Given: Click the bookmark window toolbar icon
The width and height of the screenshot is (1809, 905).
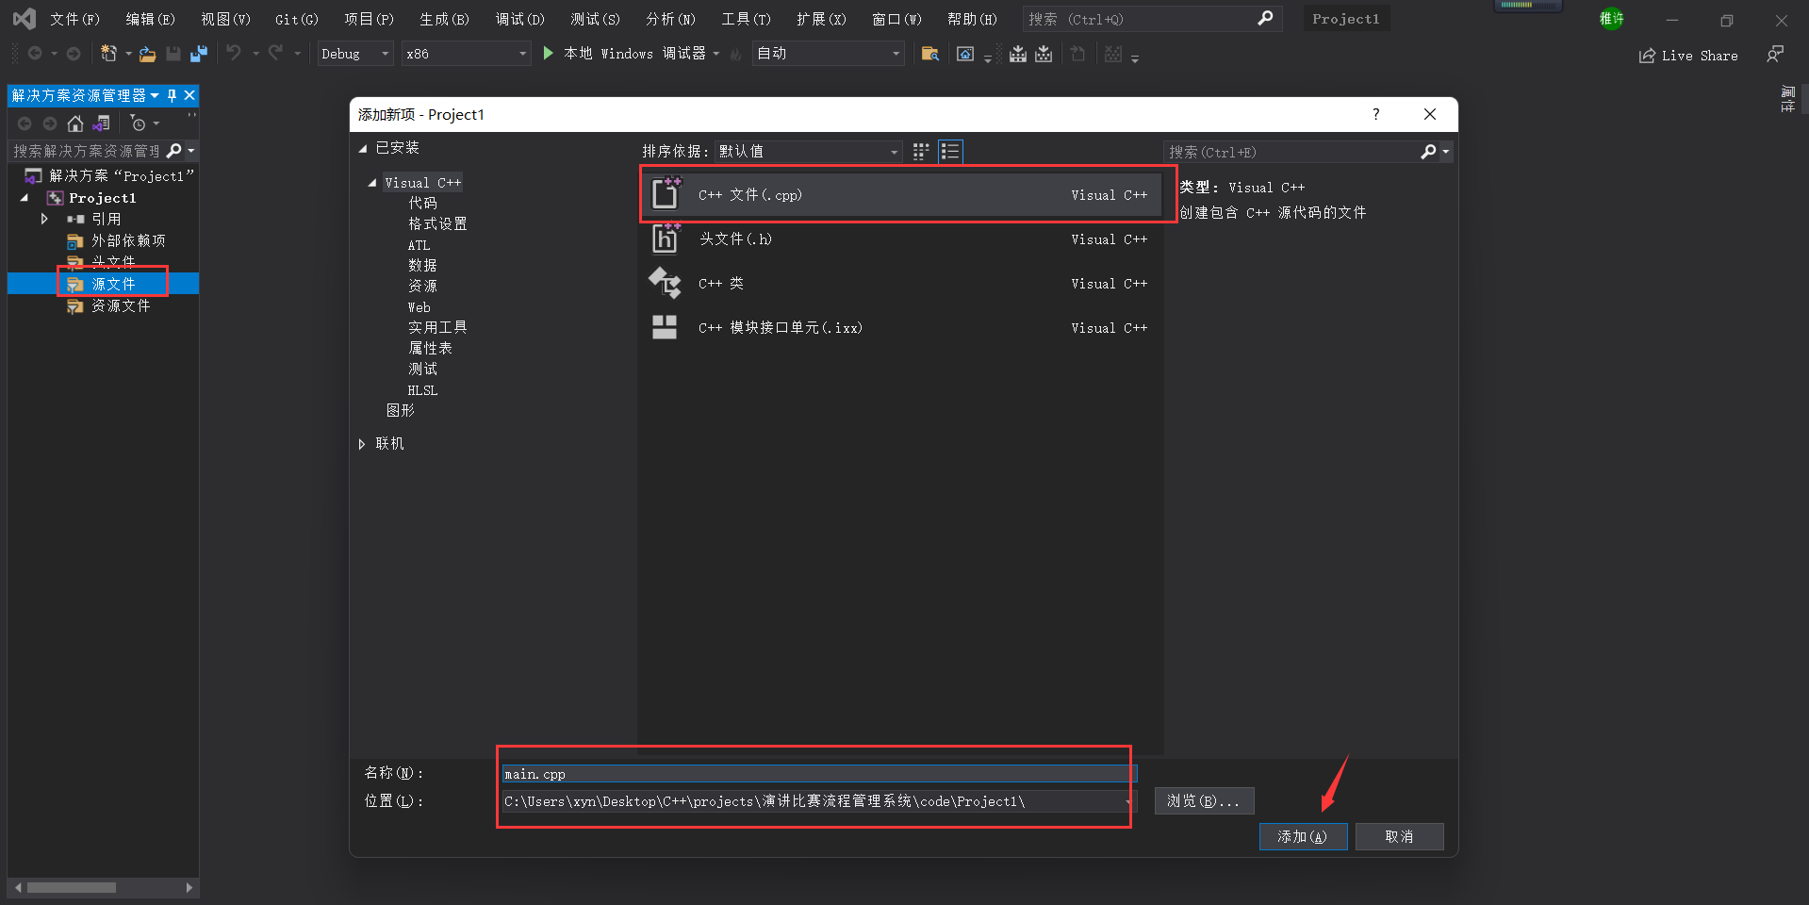Looking at the screenshot, I should pyautogui.click(x=965, y=54).
